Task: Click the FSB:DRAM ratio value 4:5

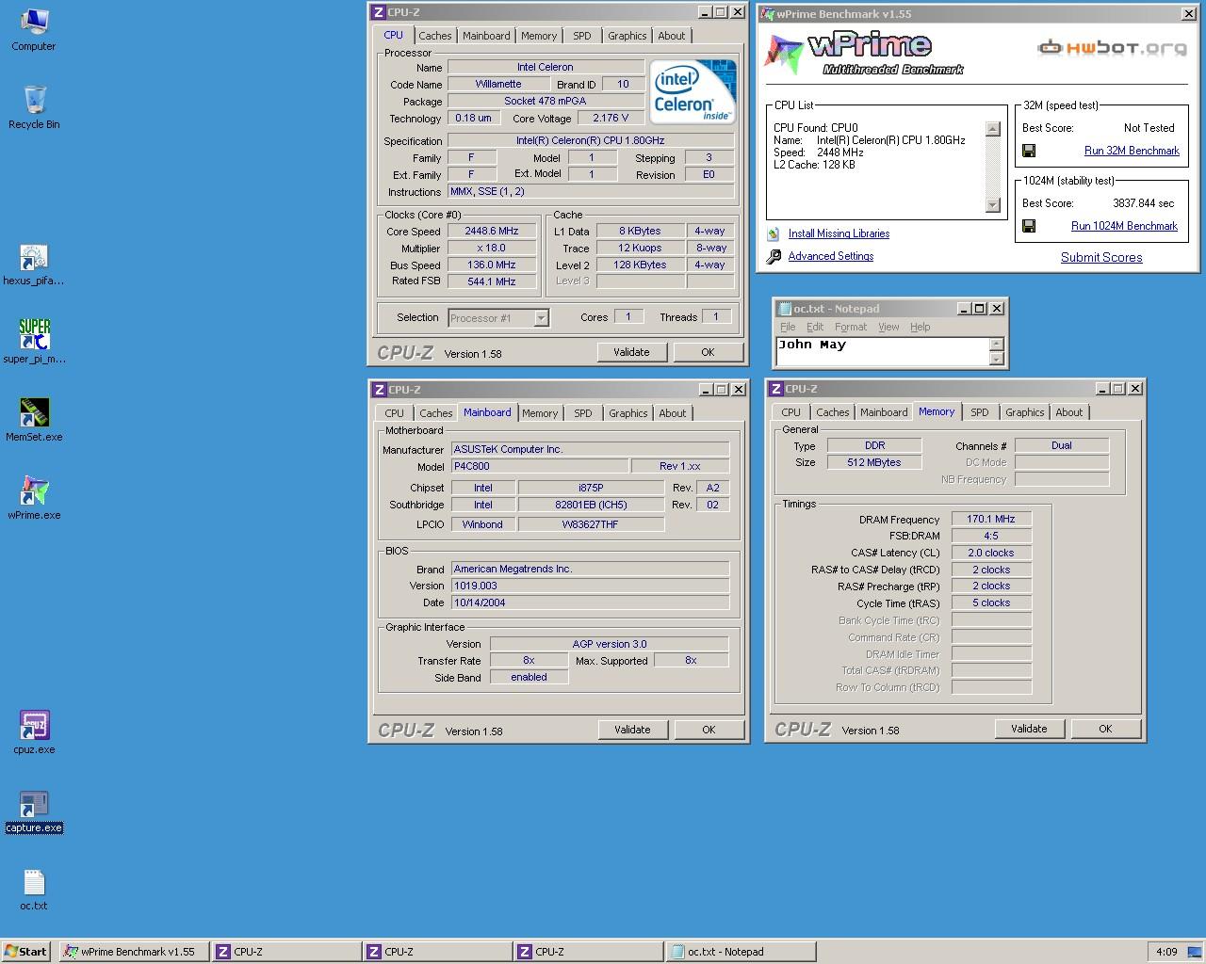Action: [x=991, y=536]
